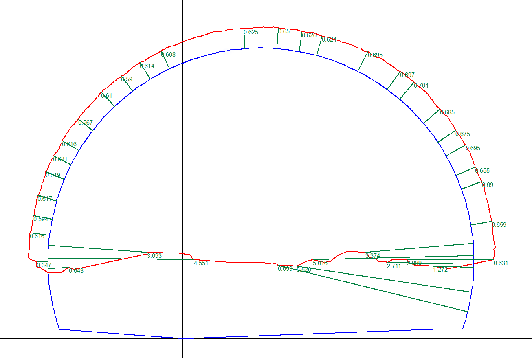Select the 0.608 dimension text

coord(168,55)
